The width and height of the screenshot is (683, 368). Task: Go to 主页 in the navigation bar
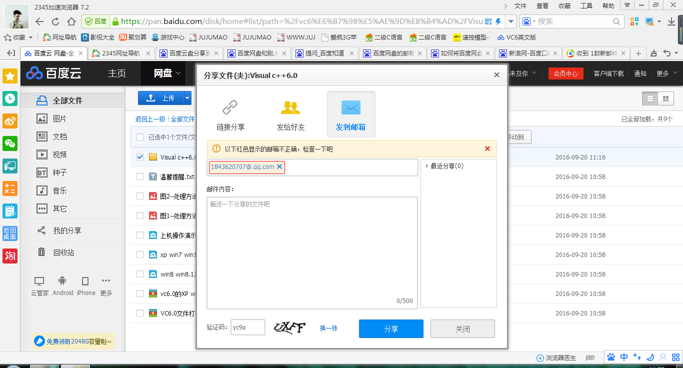tap(116, 72)
